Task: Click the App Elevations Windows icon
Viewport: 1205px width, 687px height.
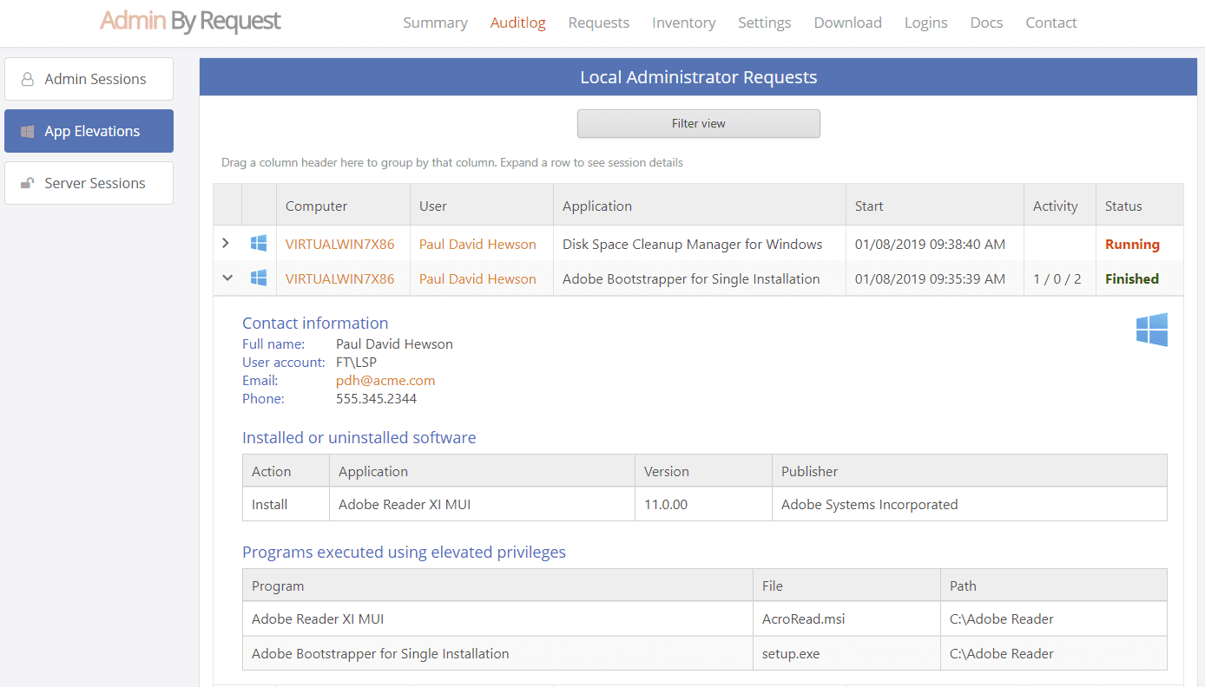Action: click(x=27, y=132)
